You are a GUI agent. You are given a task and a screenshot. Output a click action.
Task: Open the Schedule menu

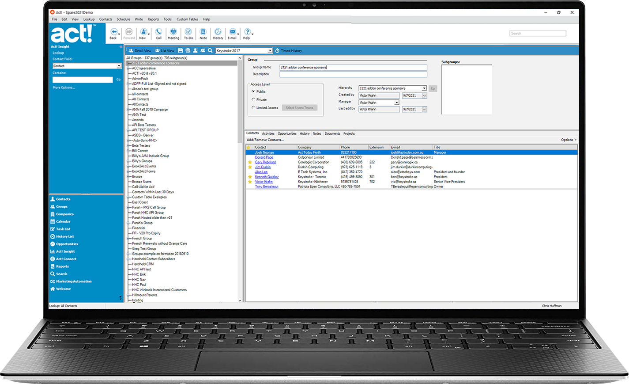123,19
